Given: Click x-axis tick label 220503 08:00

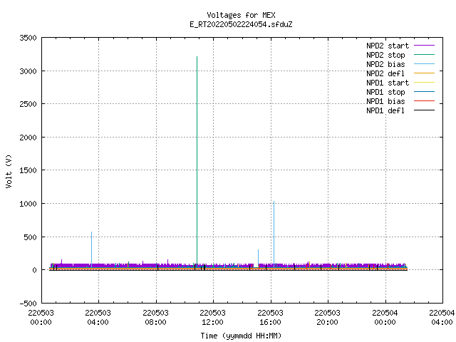Looking at the screenshot, I should [x=155, y=318].
